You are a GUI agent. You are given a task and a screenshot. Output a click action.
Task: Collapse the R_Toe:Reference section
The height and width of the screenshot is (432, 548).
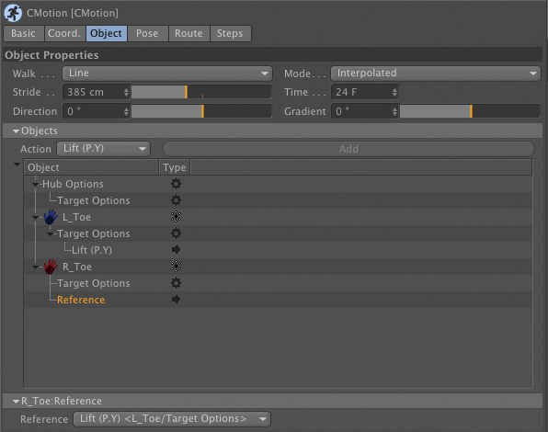[16, 402]
